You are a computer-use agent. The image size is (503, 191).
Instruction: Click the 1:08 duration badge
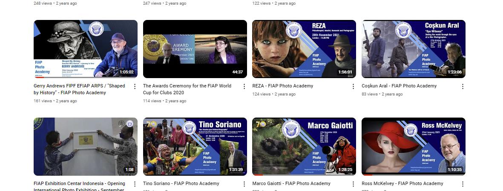click(129, 169)
